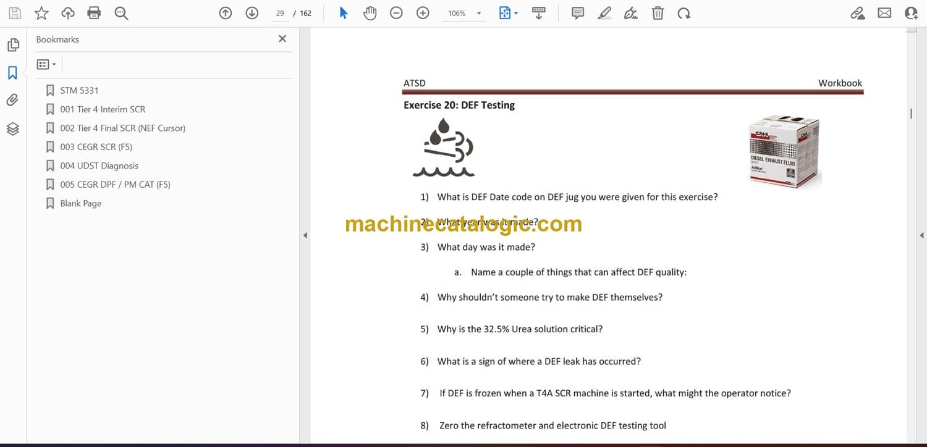Screen dimensions: 927x447
Task: Add a sticky note comment
Action: 578,13
